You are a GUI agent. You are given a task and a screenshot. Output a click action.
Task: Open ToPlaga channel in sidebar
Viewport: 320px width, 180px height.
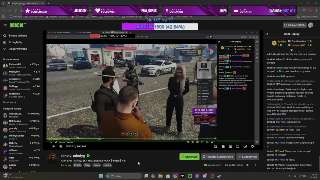pyautogui.click(x=21, y=88)
